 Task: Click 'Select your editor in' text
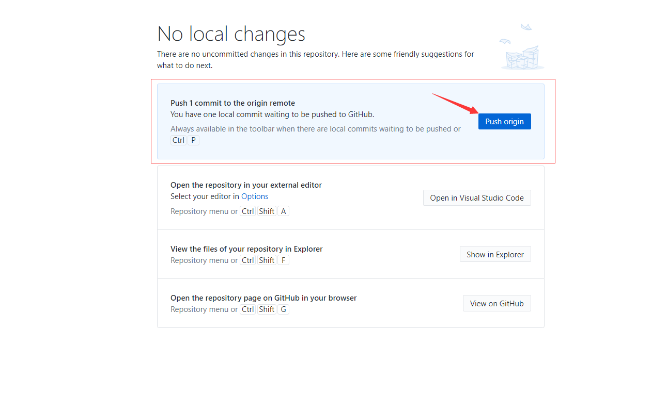click(205, 196)
